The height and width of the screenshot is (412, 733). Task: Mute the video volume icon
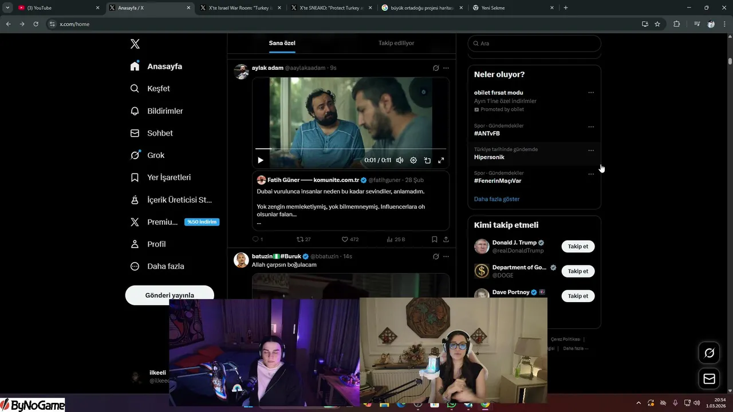(x=400, y=161)
